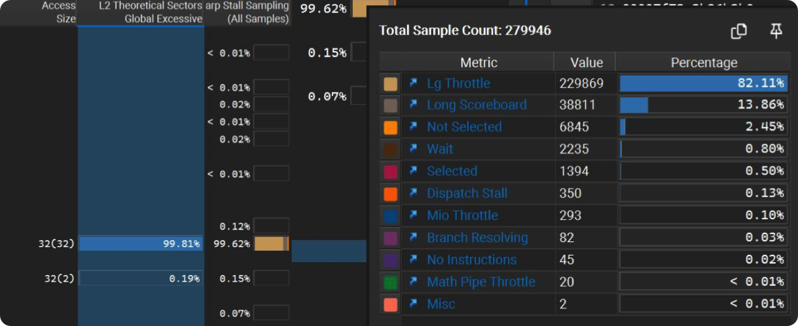This screenshot has height=326, width=798.
Task: Click the tan Lg Throttle color swatch
Action: pyautogui.click(x=390, y=84)
